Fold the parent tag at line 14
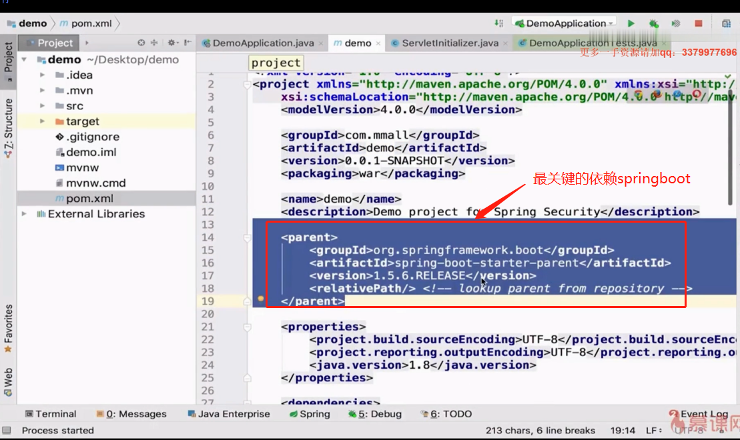 (247, 238)
